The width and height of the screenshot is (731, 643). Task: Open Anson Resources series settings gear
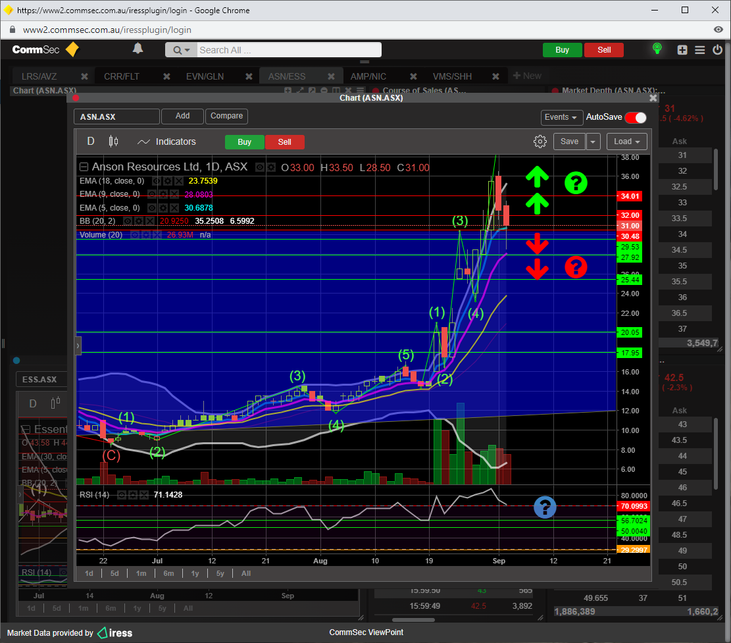tap(271, 167)
